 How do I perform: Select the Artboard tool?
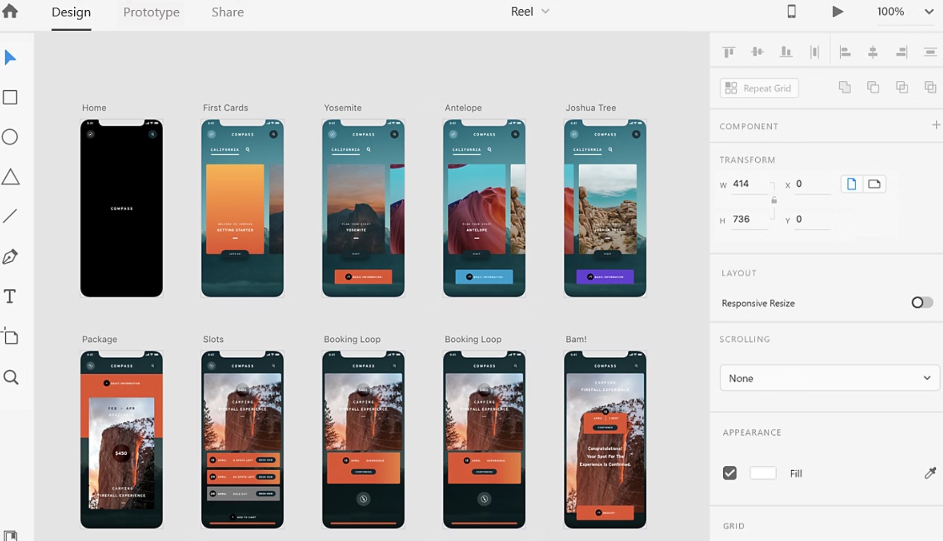pos(10,336)
